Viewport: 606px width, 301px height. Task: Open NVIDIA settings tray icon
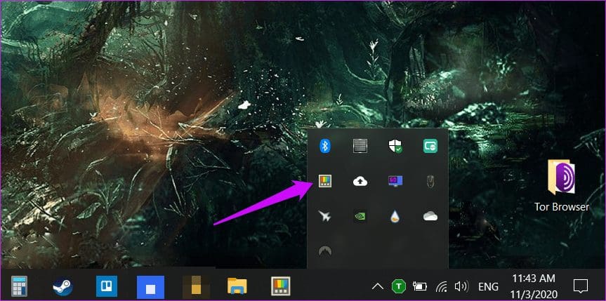[x=360, y=216]
